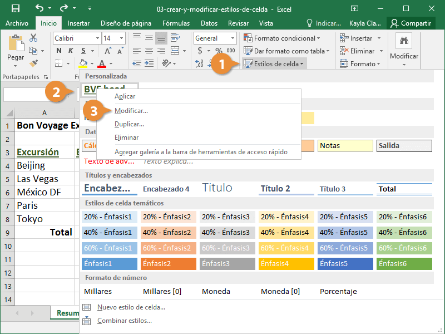Switch to the Fórmulas ribbon tab
445x334 pixels.
point(176,23)
